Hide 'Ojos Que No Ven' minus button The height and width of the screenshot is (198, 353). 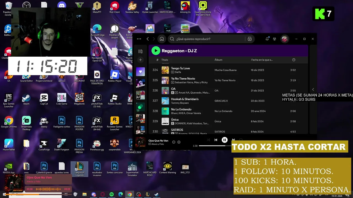coord(174,142)
